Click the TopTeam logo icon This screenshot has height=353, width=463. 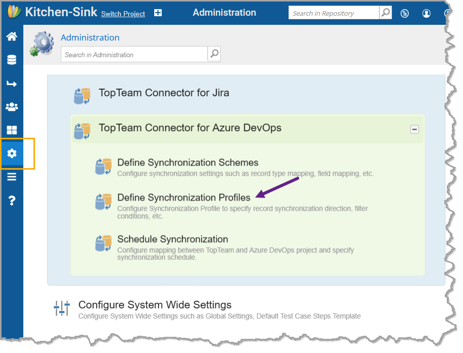[x=14, y=12]
